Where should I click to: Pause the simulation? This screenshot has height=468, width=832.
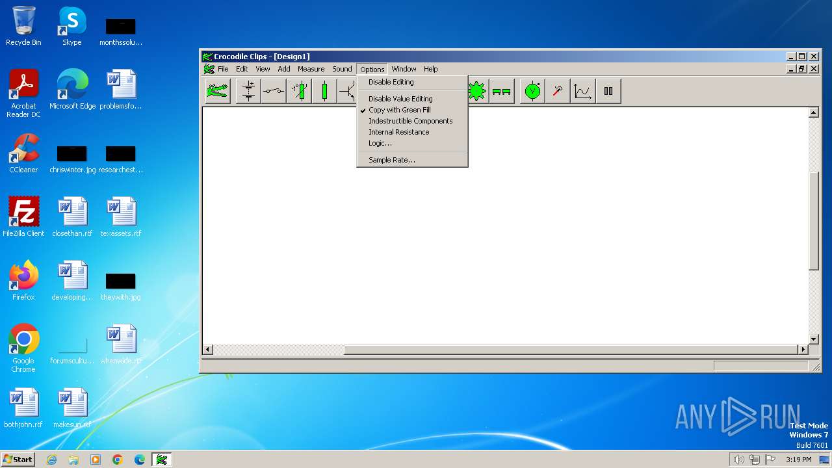pyautogui.click(x=608, y=91)
